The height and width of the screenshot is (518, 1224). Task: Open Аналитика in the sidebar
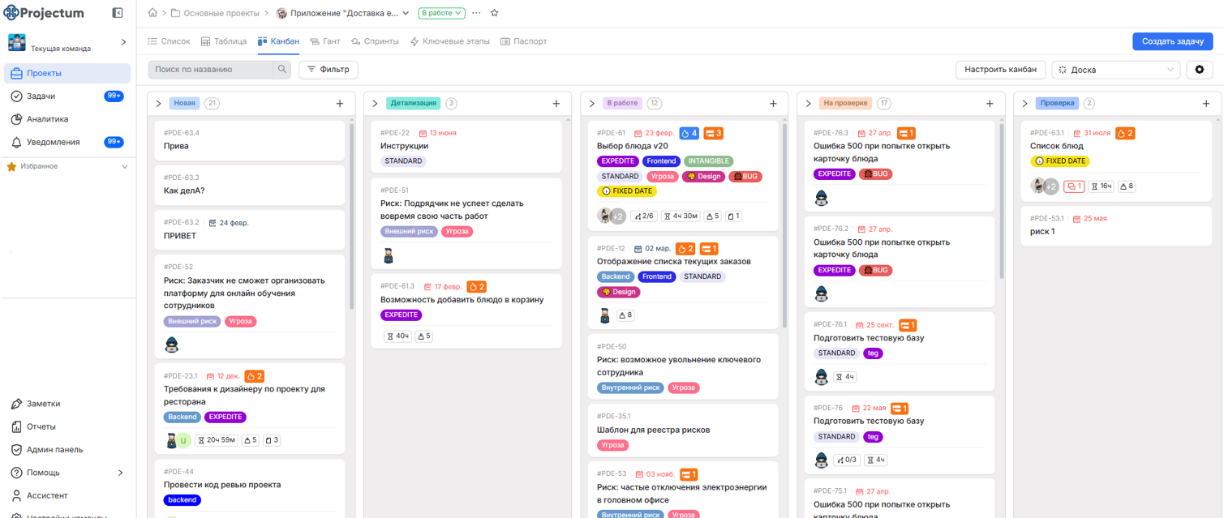point(67,119)
